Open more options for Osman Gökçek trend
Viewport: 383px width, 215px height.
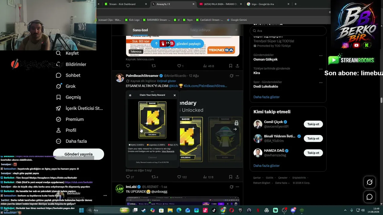click(321, 56)
